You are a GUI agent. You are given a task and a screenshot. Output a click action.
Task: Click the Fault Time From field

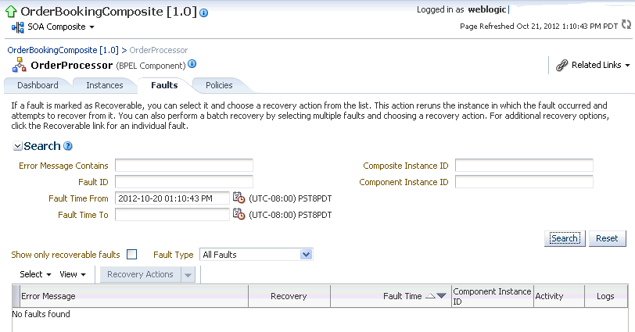coord(172,198)
